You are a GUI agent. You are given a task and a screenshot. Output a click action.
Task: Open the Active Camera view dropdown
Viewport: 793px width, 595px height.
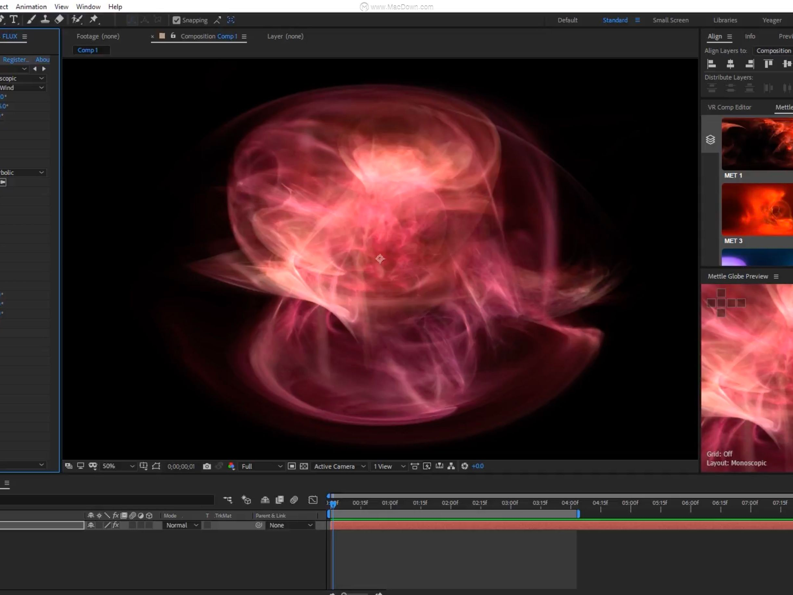coord(340,466)
